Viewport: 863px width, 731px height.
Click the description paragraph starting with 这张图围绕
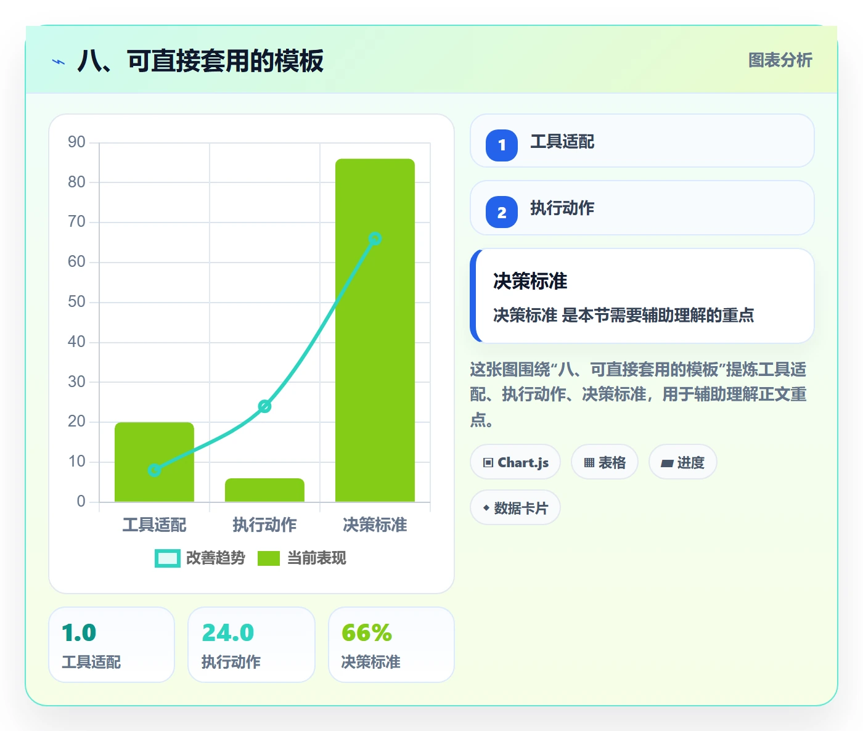point(639,394)
